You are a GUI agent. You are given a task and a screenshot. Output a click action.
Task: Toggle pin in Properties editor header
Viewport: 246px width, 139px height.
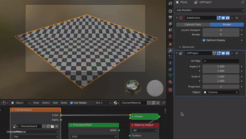(x=243, y=2)
